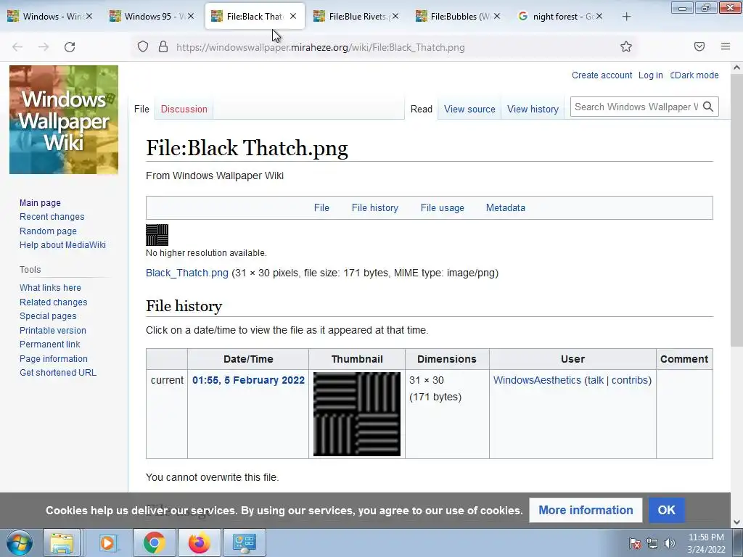743x557 pixels.
Task: Open the Control Panel taskbar icon
Action: 245,542
